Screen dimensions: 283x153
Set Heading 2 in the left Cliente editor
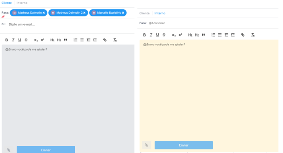click(x=59, y=40)
